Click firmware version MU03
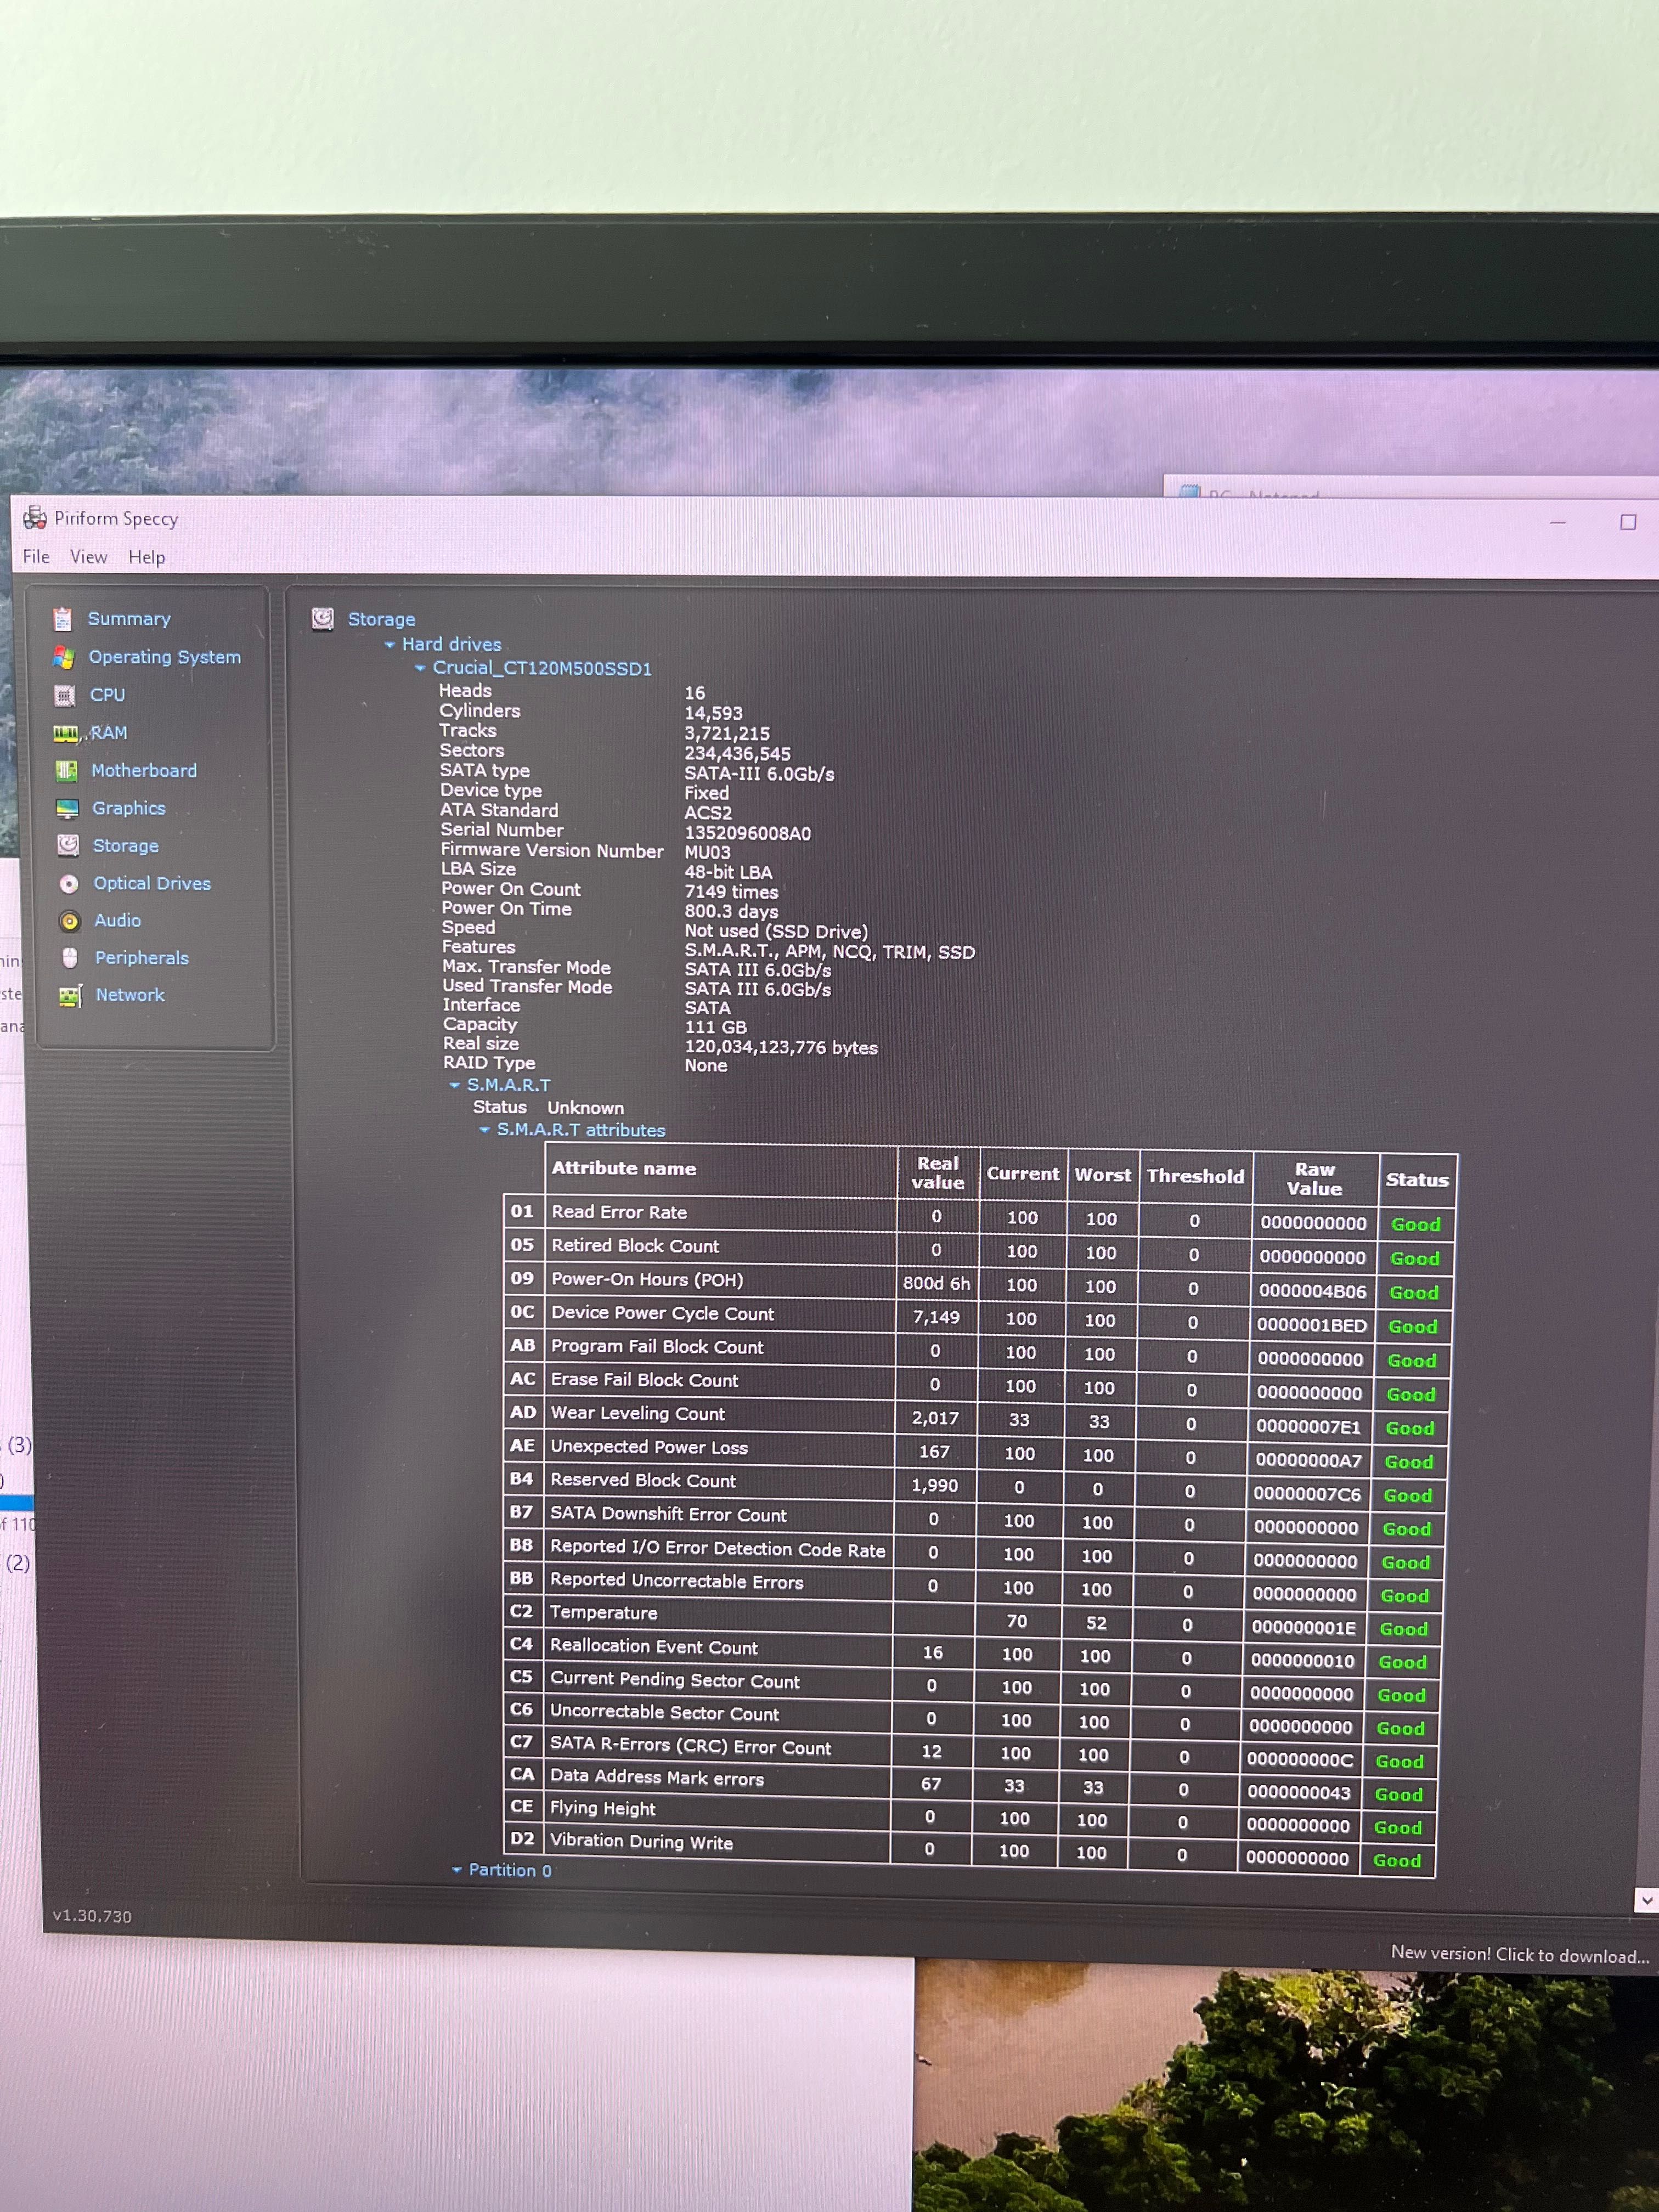 (707, 853)
